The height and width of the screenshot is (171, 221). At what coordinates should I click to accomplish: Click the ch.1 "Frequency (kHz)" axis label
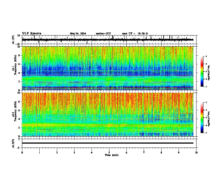click(15, 65)
